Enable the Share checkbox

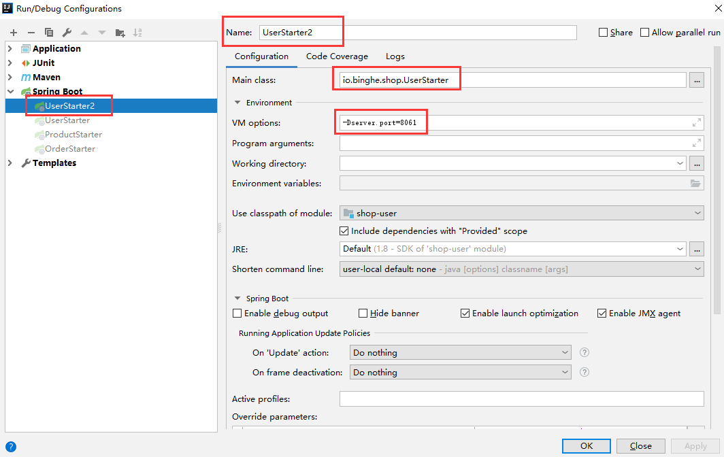[x=603, y=33]
